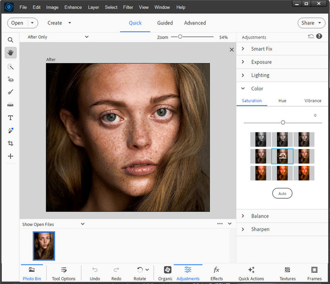Open the Effects panel

pos(216,273)
